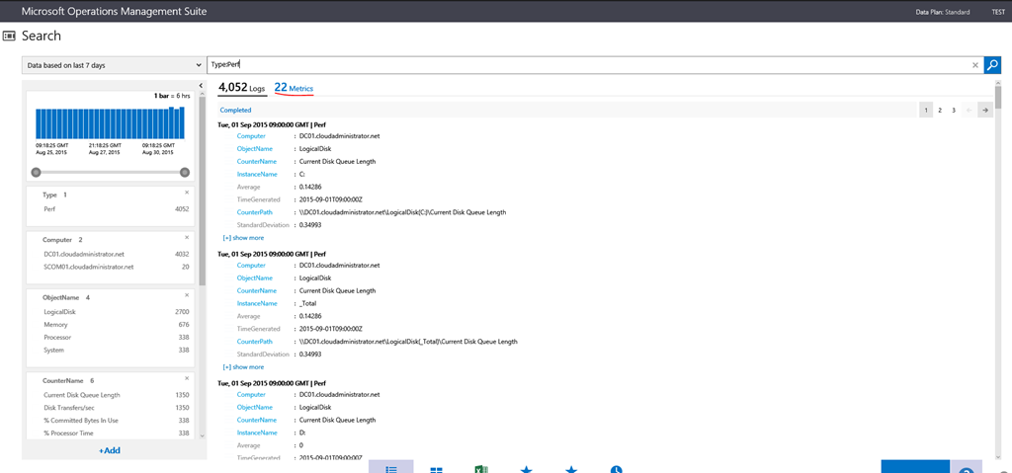Close the CounterName filter facet
1012x473 pixels.
point(187,378)
